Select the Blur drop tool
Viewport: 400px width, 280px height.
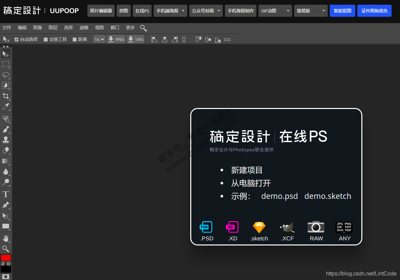6,172
